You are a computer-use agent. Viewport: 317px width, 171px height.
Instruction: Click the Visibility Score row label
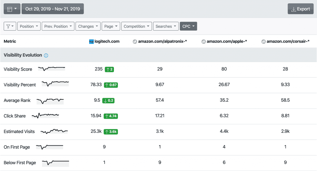click(x=18, y=69)
